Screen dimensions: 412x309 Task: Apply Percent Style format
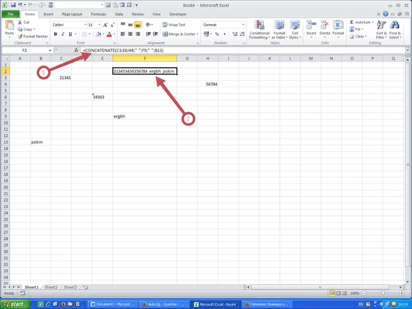pyautogui.click(x=217, y=34)
